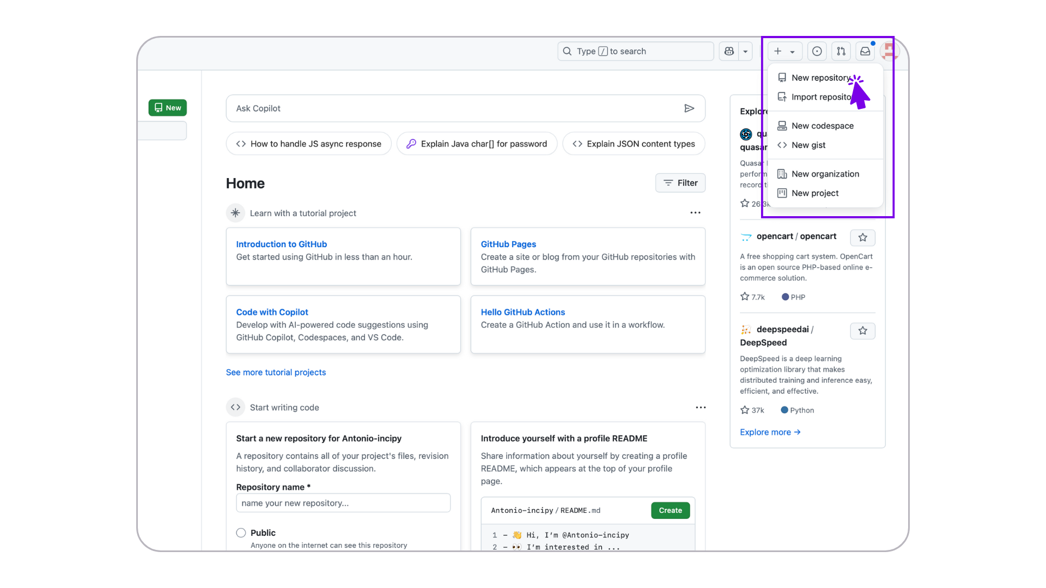Open the opencart / opencart repository link
Image resolution: width=1046 pixels, height=588 pixels.
[796, 236]
